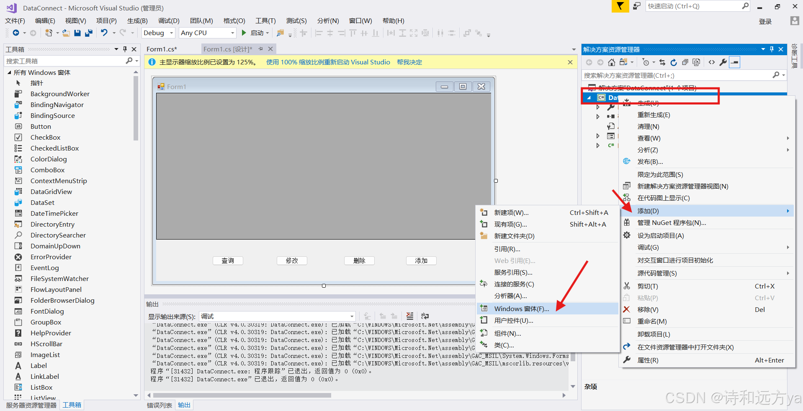
Task: Choose Windows 窗体(F)... from the submenu
Action: 548,309
